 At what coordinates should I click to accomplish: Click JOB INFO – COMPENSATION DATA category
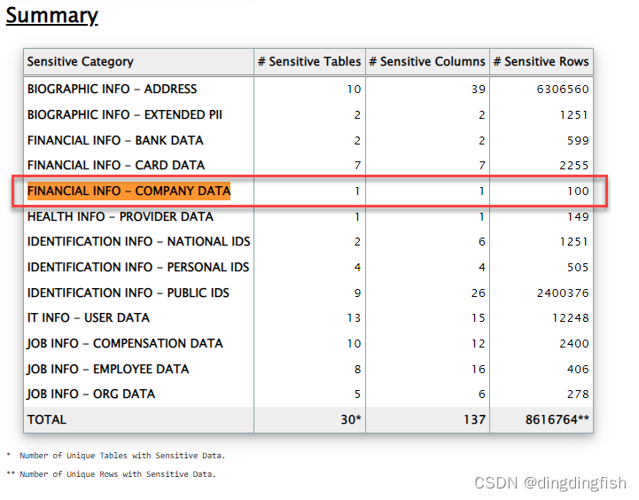coord(125,343)
